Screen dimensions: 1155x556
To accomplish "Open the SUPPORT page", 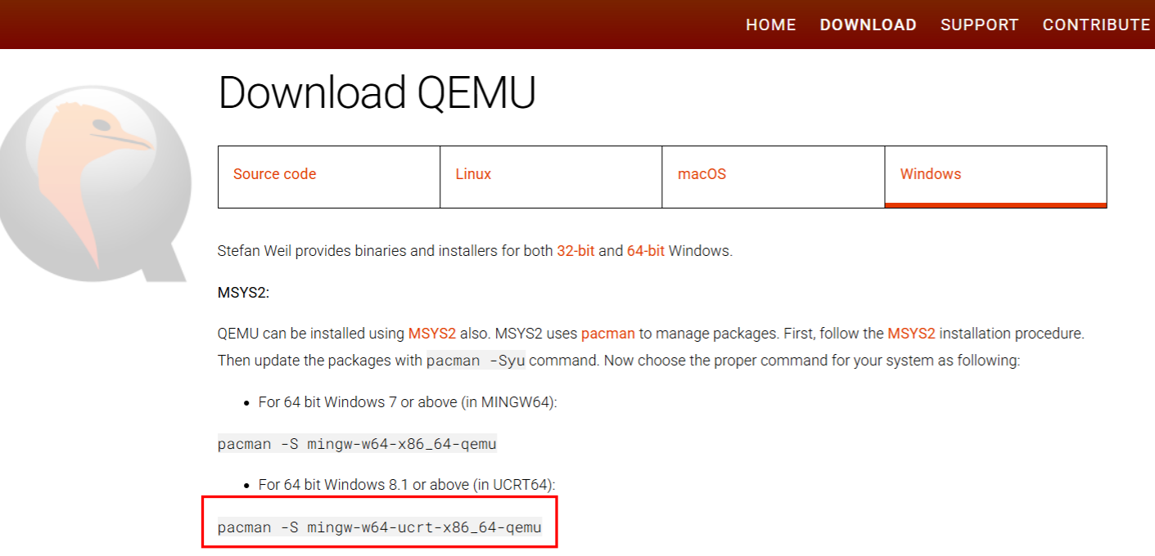I will 979,25.
